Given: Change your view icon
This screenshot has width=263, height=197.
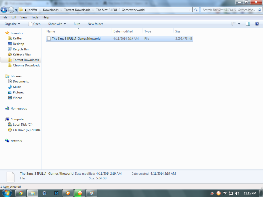Looking at the screenshot, I should point(233,24).
